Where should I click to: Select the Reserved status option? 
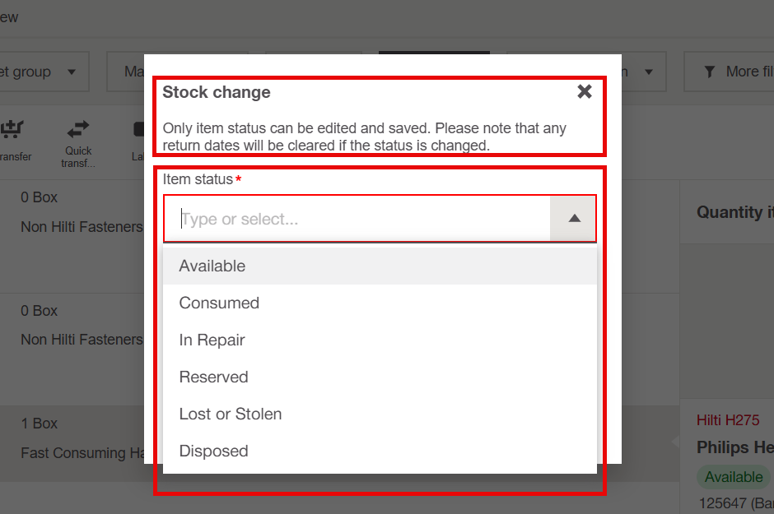tap(213, 377)
